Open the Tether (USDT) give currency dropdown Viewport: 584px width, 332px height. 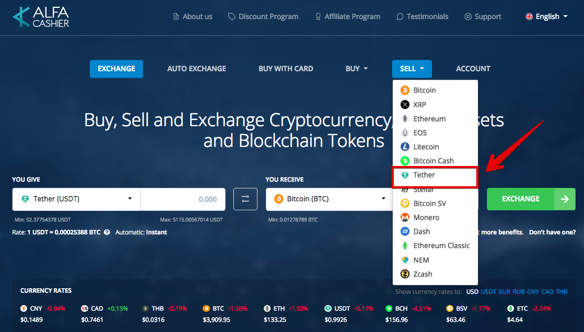(x=76, y=199)
